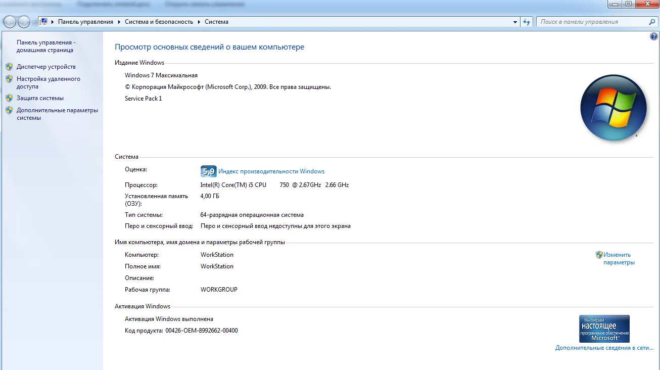Image resolution: width=660 pixels, height=370 pixels.
Task: Click the control panel search field
Action: (592, 22)
